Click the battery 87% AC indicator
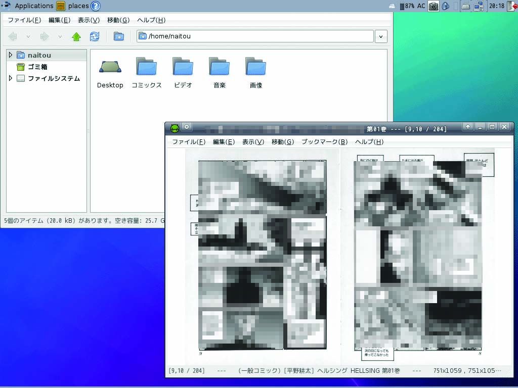This screenshot has width=518, height=388. click(x=412, y=6)
